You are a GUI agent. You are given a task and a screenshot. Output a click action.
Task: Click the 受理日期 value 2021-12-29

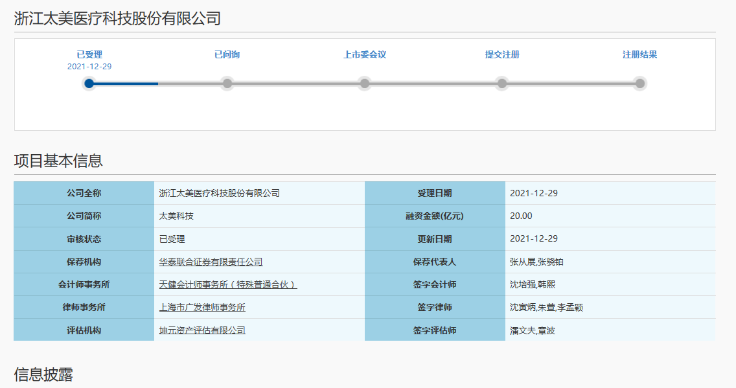(x=534, y=193)
